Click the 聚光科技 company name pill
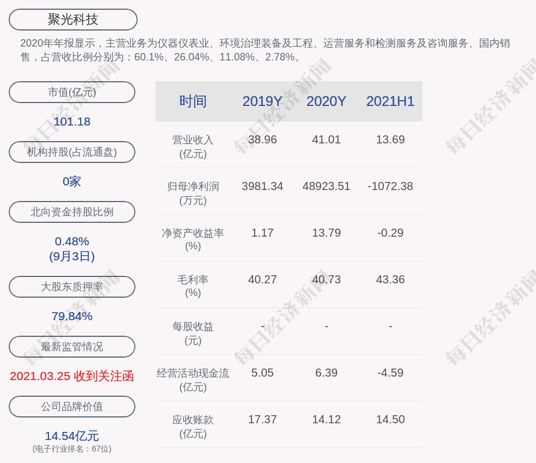The image size is (536, 463). 73,20
